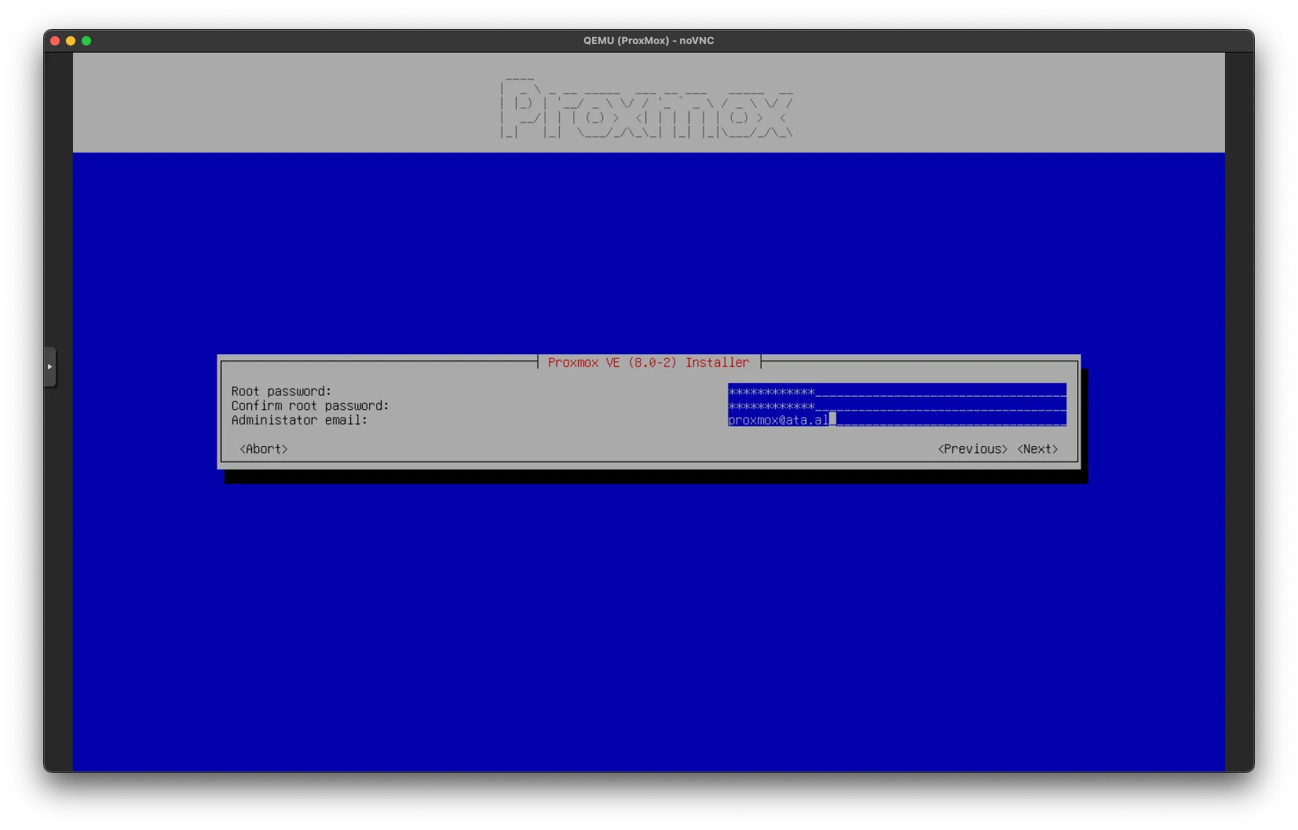Maximize the QEMU noVNC window
Screen dimensions: 1298x830
click(86, 41)
